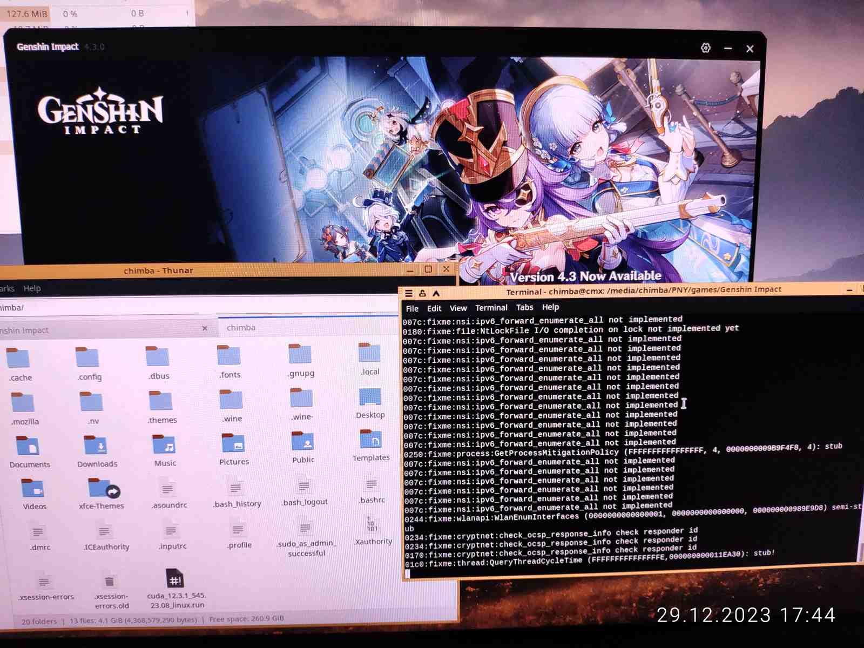This screenshot has width=864, height=648.
Task: Minimize the Genshin Impact launcher window
Action: (728, 49)
